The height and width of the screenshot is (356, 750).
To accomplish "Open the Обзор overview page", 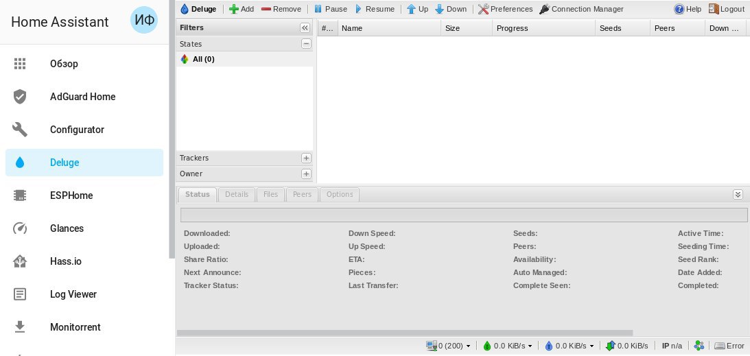I will [84, 64].
